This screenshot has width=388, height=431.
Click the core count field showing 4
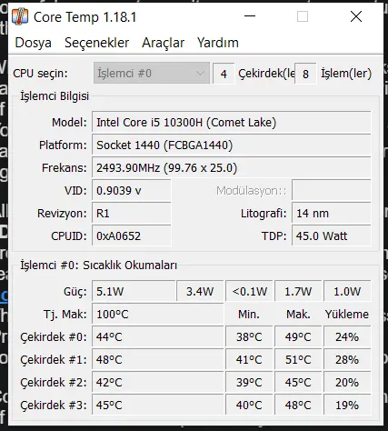[x=224, y=74]
